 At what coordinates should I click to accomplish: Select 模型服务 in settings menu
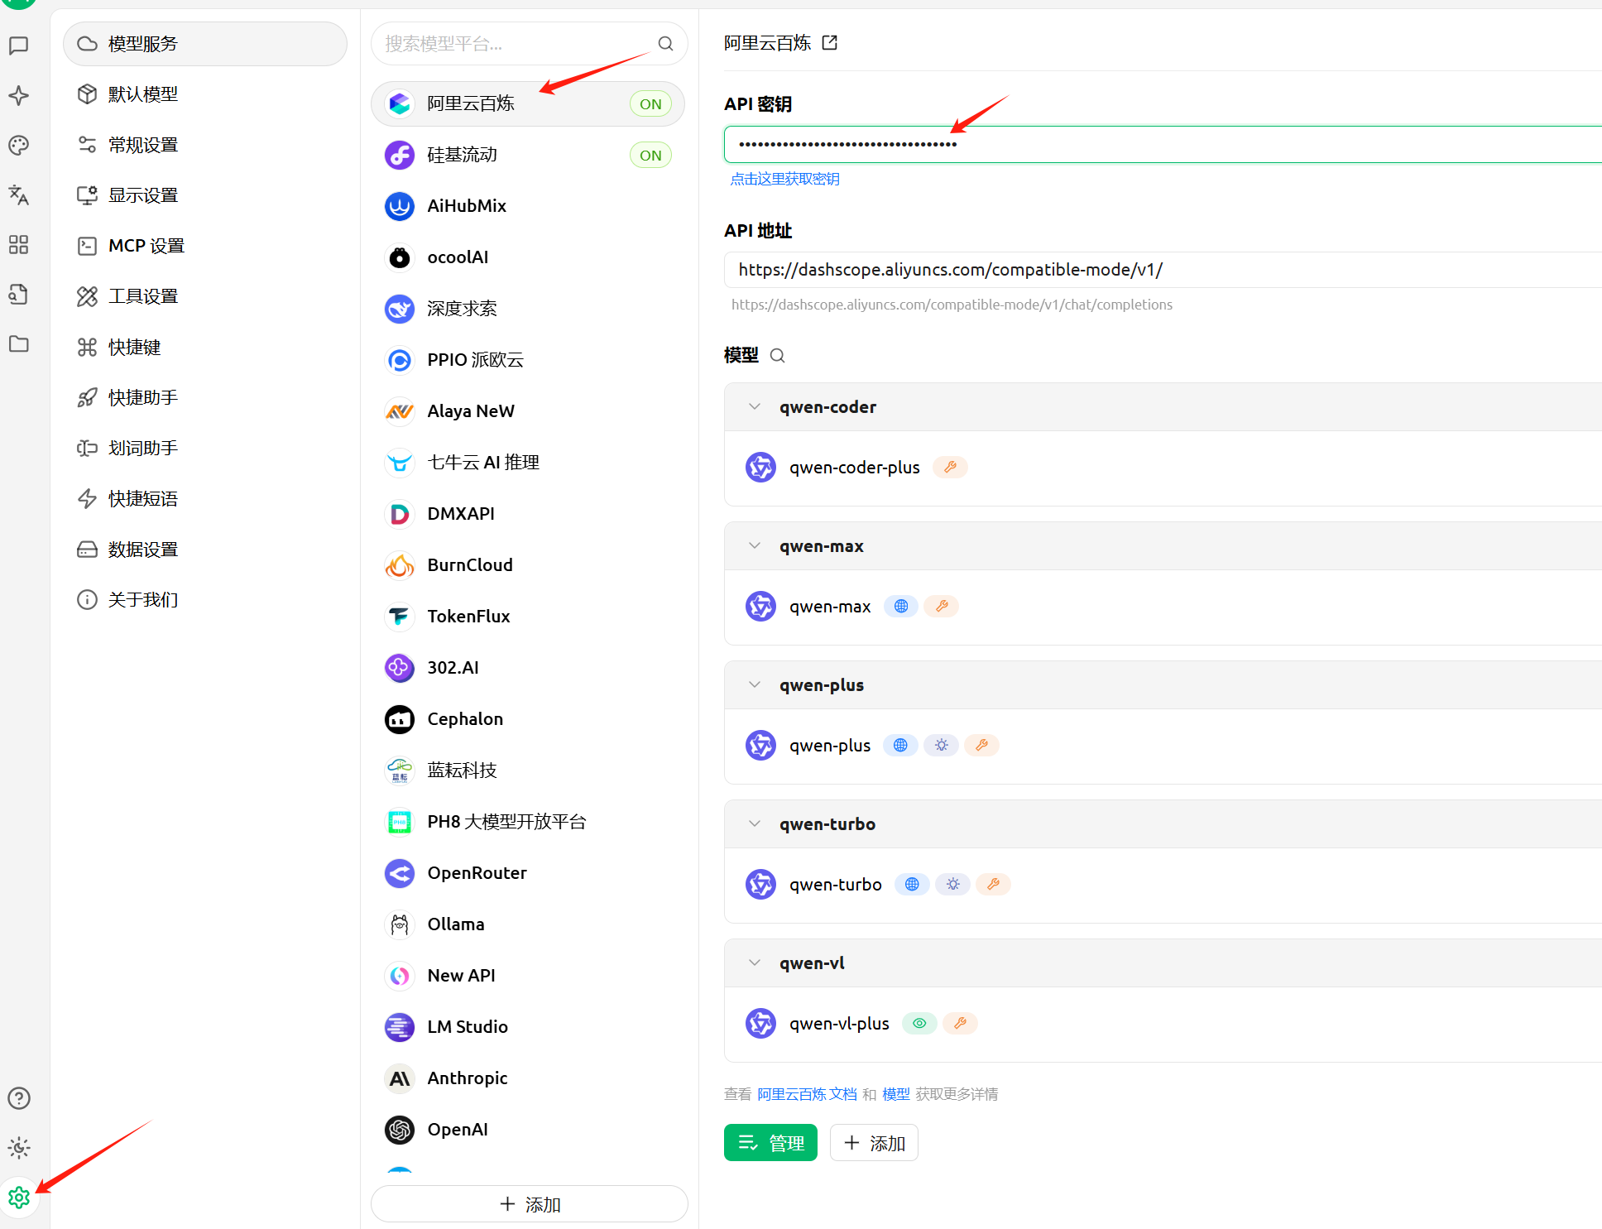click(x=205, y=44)
